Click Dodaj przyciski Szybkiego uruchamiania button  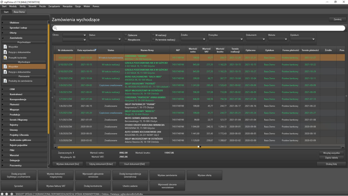(x=18, y=175)
